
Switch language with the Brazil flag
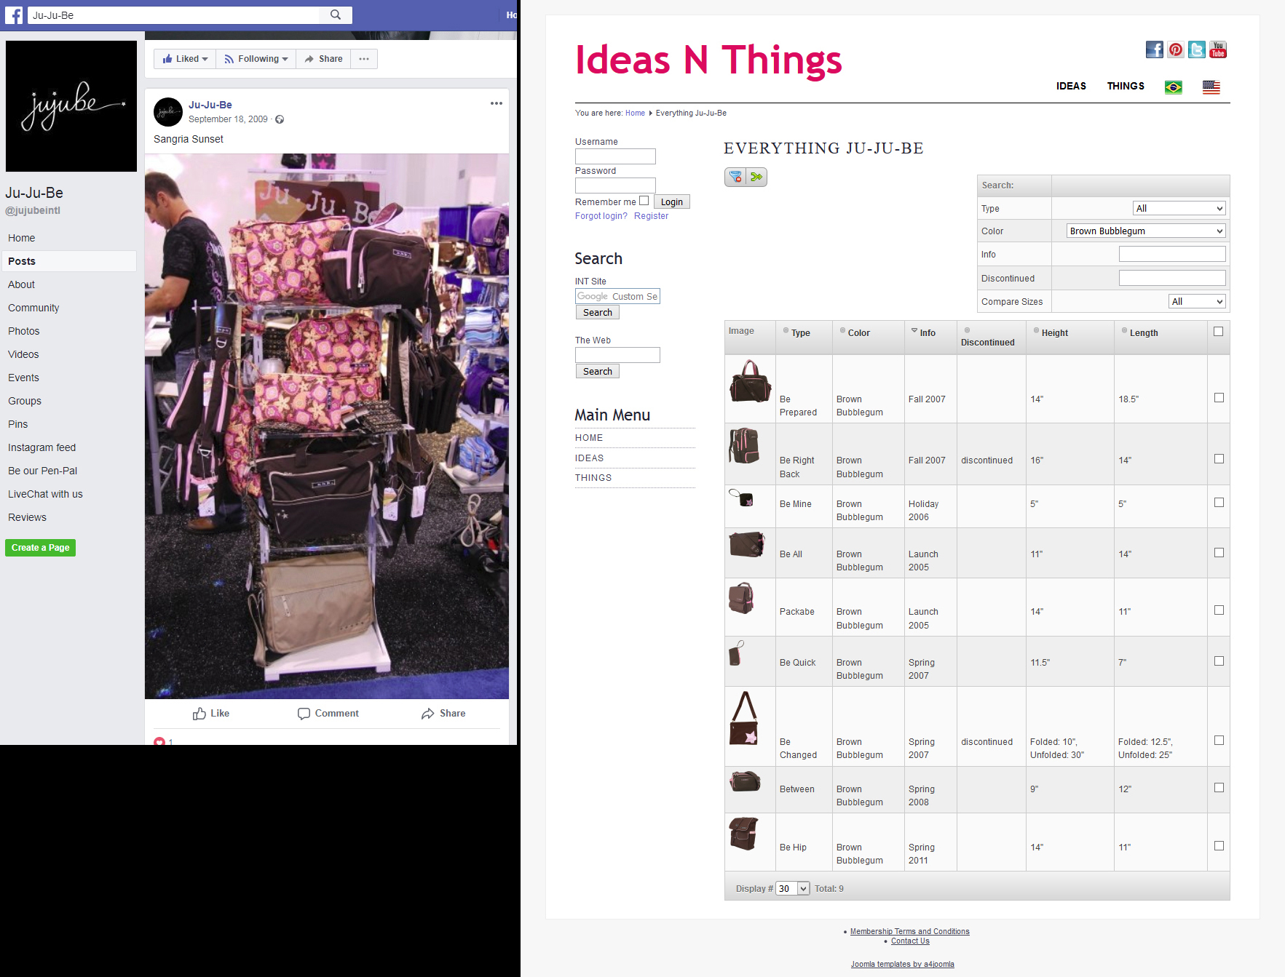(1173, 87)
